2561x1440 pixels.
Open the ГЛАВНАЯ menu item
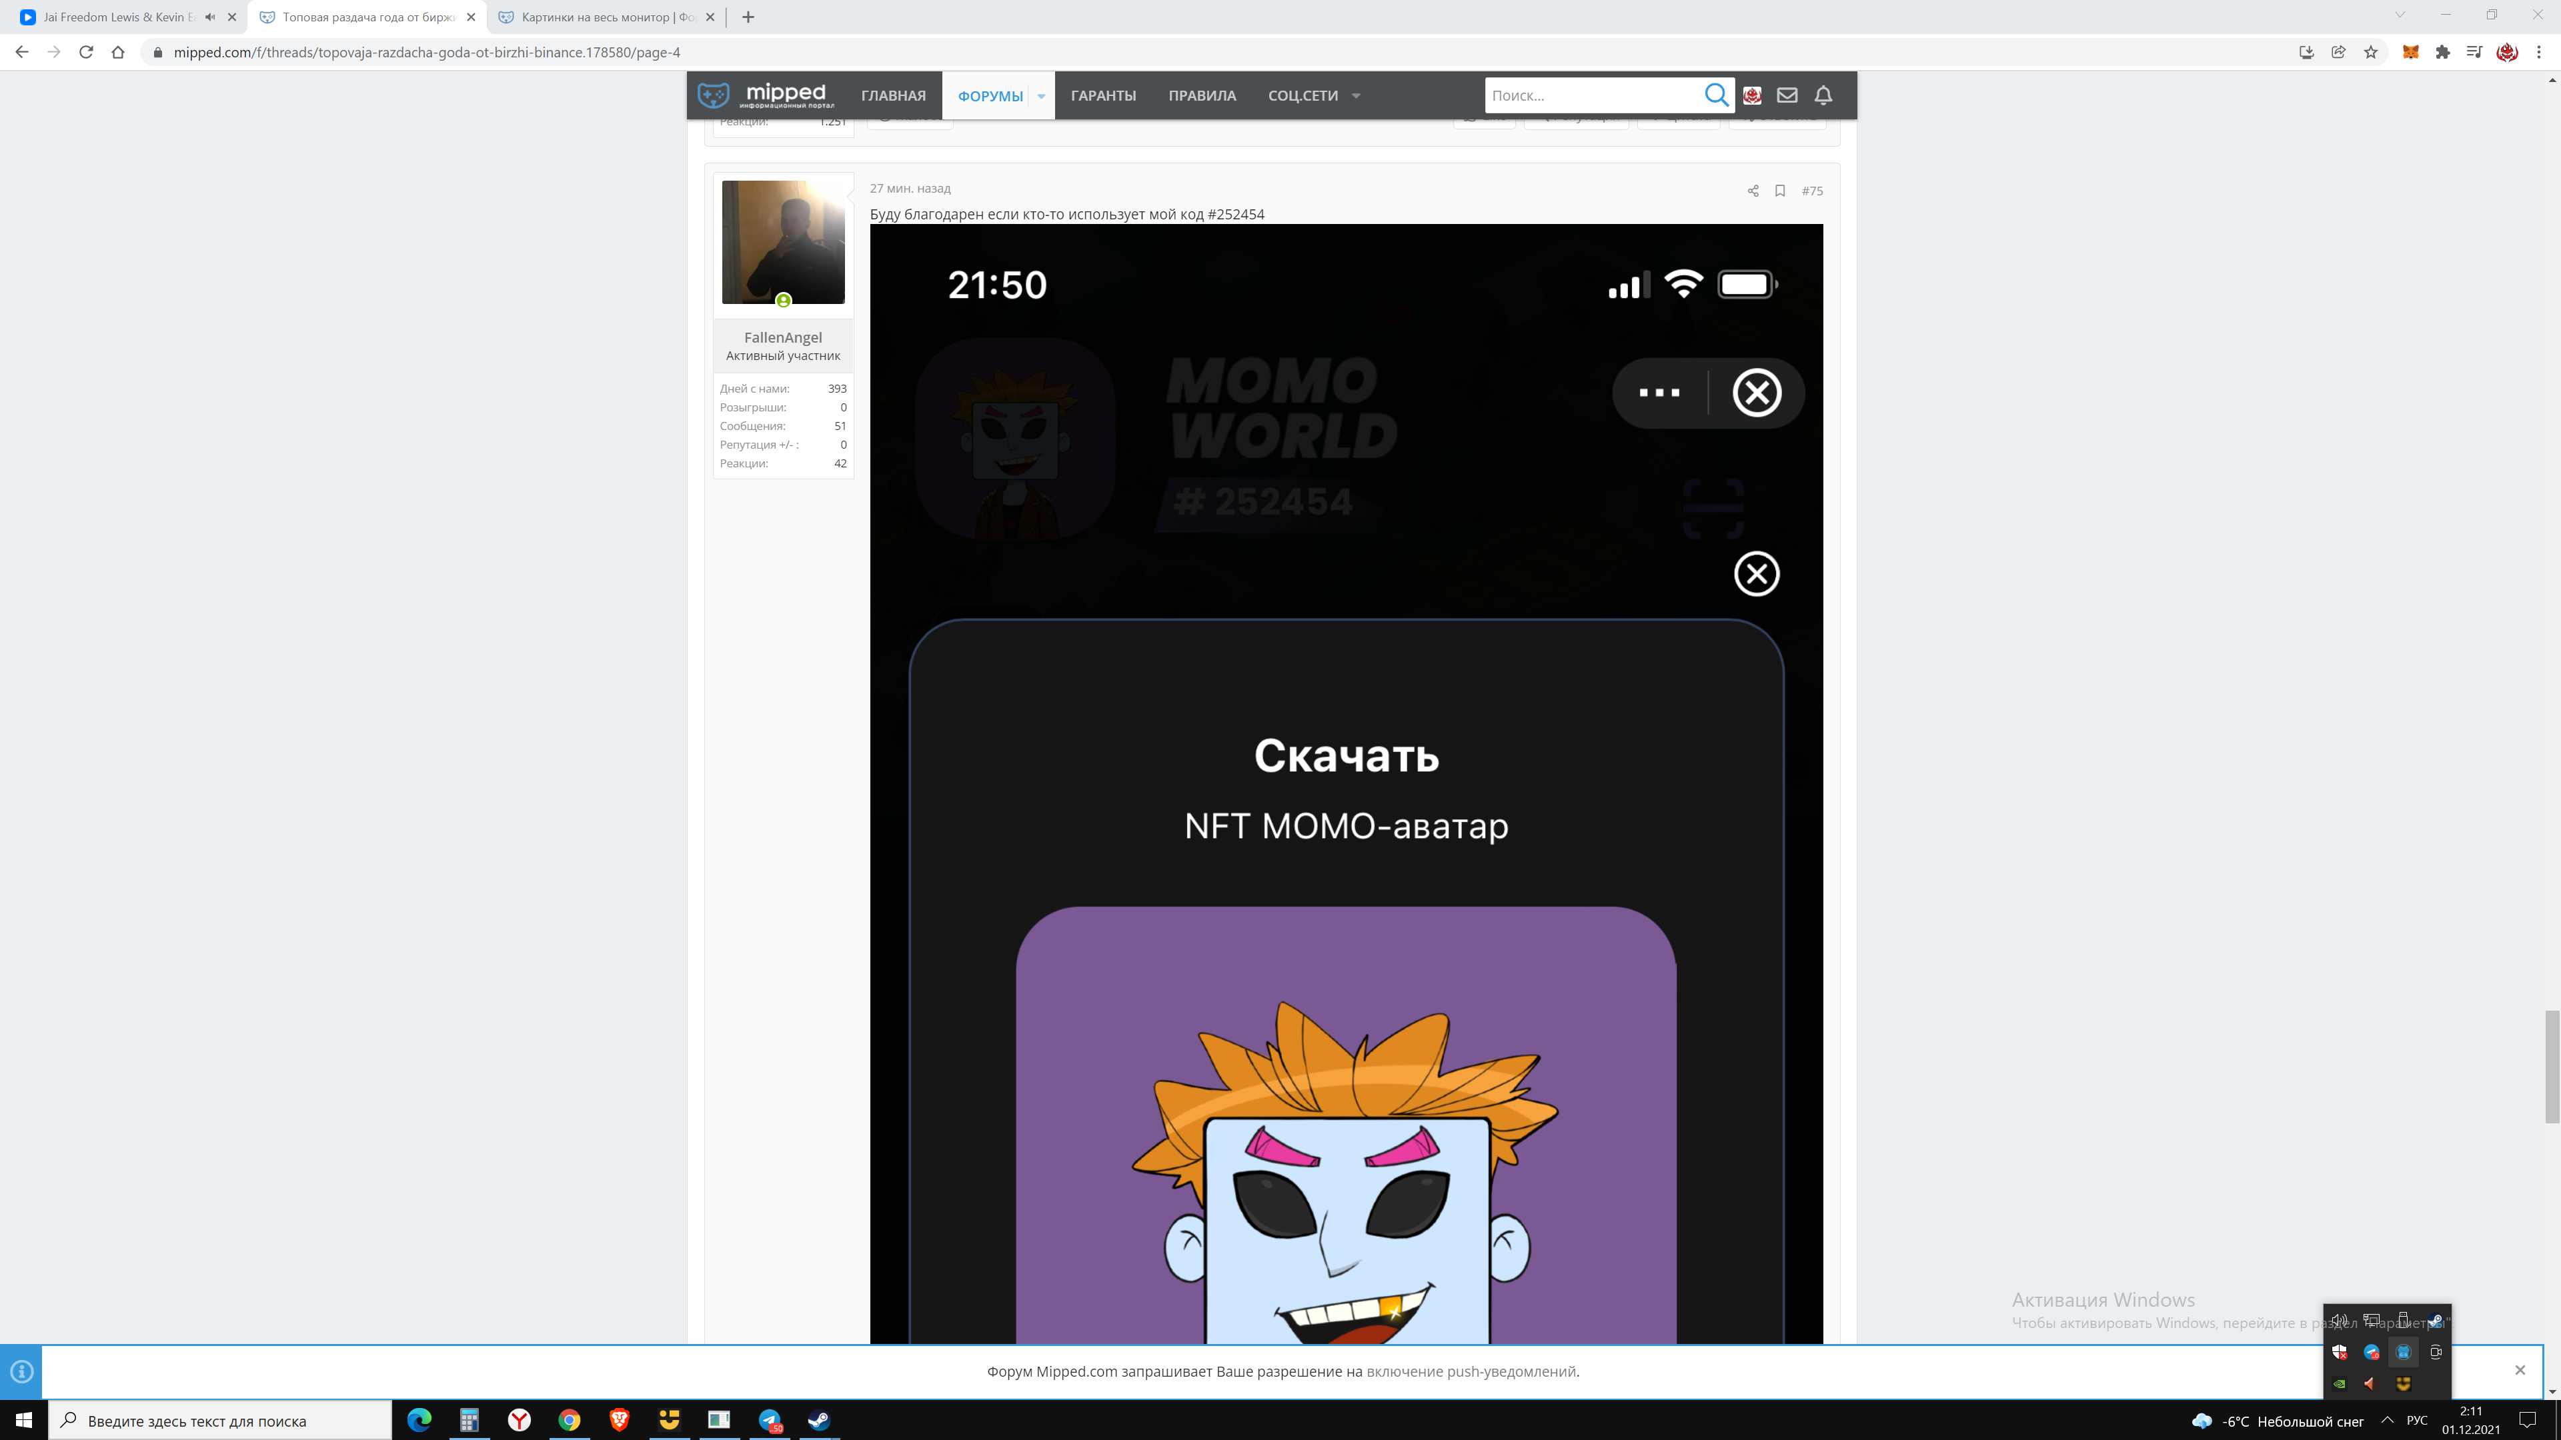[893, 95]
